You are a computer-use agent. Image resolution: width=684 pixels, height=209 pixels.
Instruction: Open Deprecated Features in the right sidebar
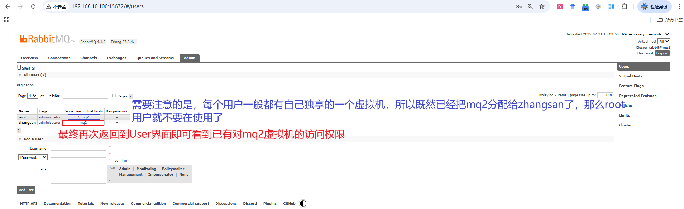point(637,96)
